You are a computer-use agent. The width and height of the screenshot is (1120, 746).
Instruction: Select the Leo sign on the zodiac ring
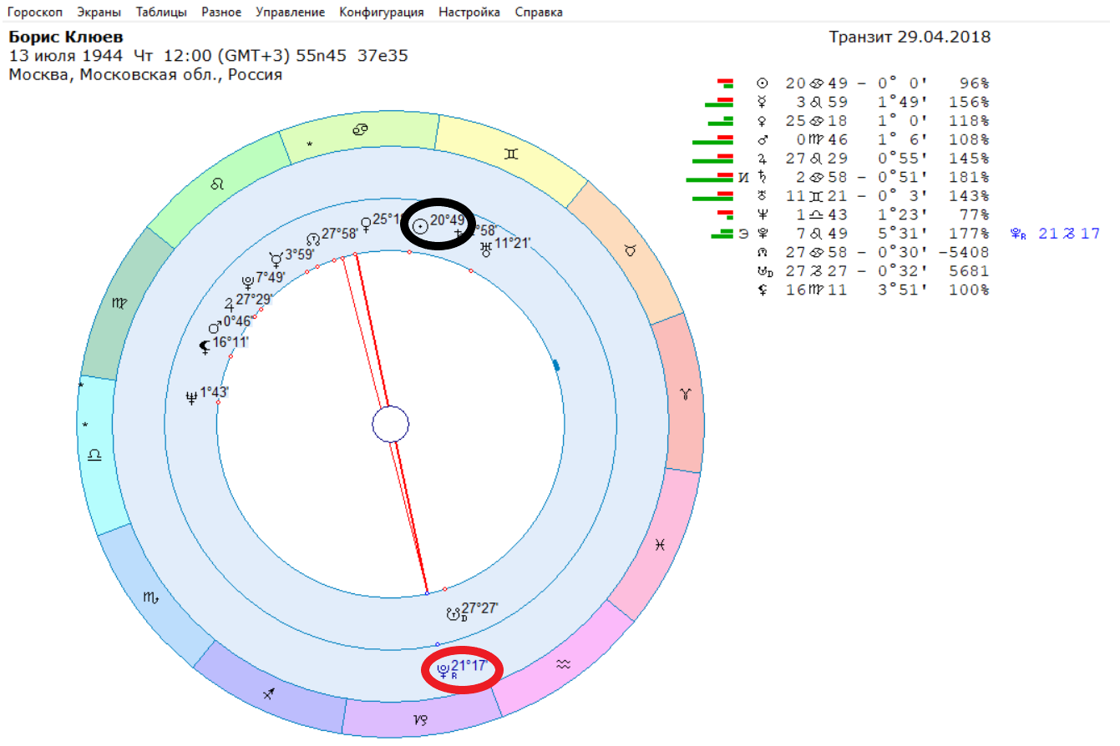(x=217, y=183)
